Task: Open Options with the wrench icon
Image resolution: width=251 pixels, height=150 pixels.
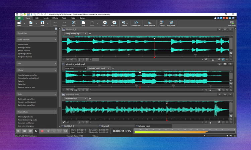Action: tap(162, 23)
